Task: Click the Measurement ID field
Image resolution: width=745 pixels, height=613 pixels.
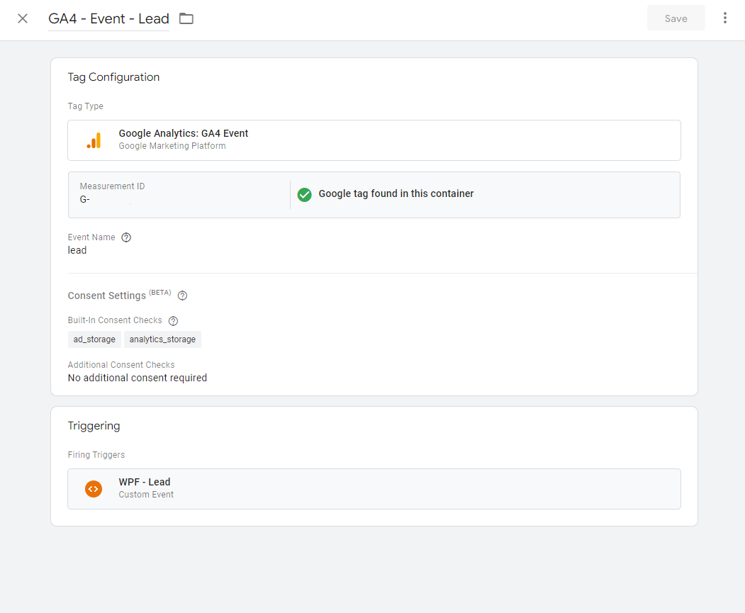Action: pos(179,195)
